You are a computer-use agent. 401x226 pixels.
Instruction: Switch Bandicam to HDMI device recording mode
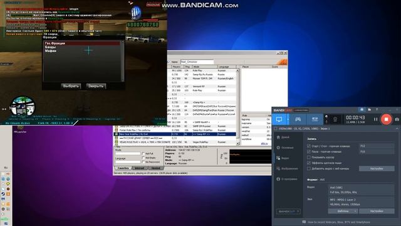315,119
